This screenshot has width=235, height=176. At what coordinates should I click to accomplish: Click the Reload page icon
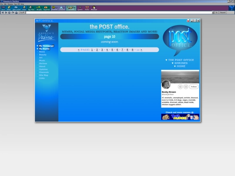click(x=13, y=13)
